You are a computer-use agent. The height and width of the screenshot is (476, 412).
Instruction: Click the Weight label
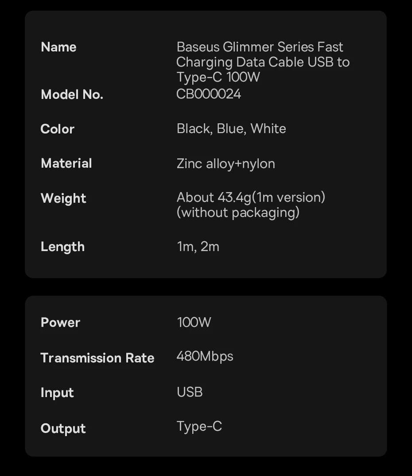[x=63, y=198]
